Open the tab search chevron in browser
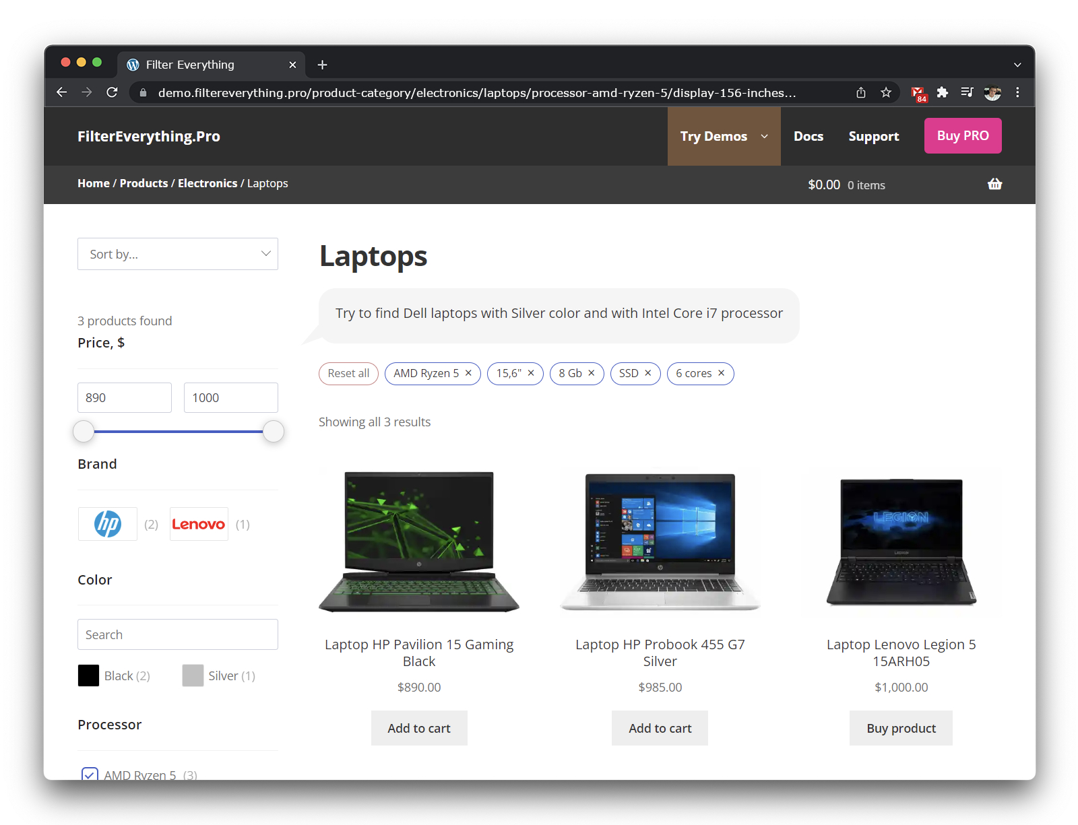This screenshot has width=1078, height=825. tap(1017, 65)
